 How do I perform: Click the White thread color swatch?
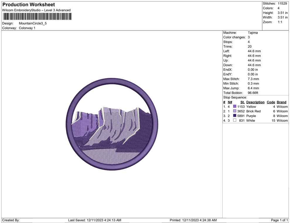235,120
